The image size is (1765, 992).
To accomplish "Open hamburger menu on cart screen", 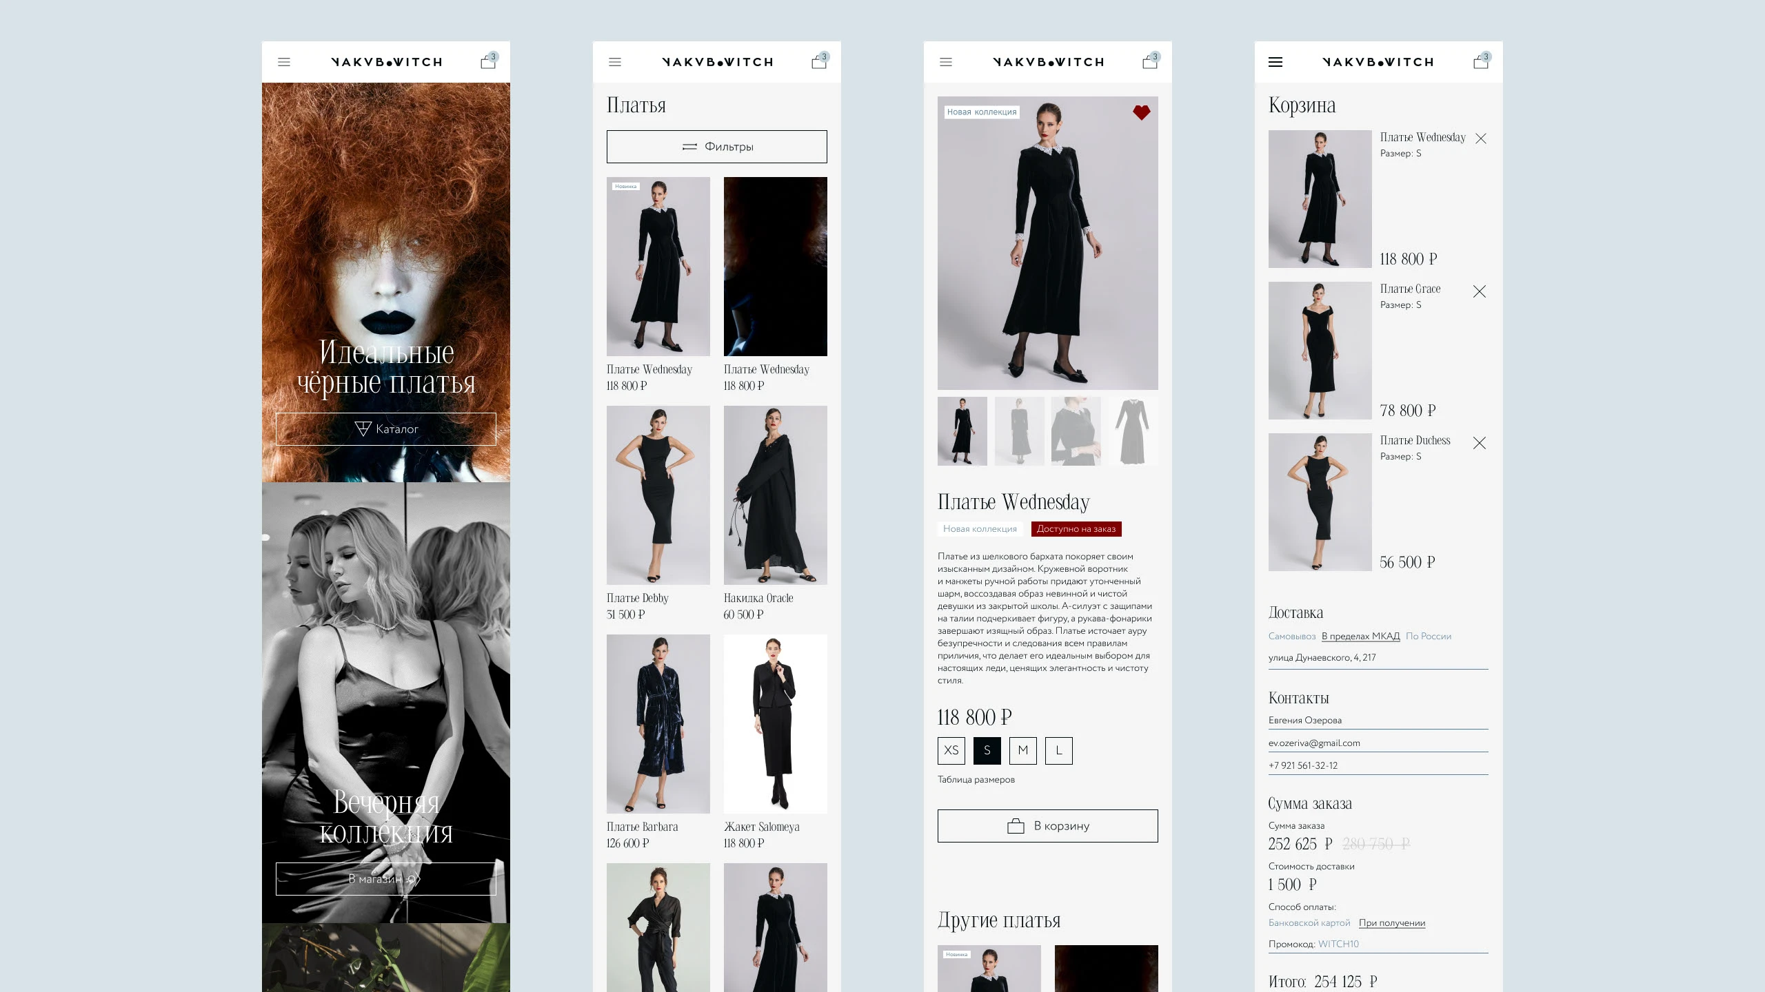I will point(1275,62).
